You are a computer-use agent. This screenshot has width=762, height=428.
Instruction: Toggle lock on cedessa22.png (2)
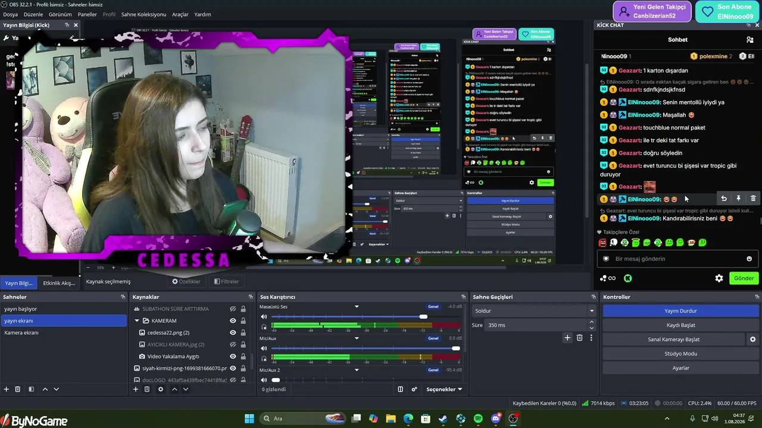pyautogui.click(x=243, y=333)
